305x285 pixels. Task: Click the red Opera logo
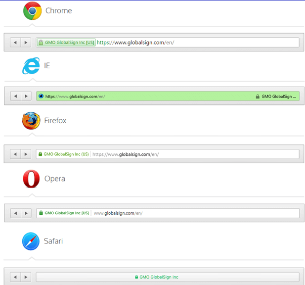pyautogui.click(x=31, y=179)
